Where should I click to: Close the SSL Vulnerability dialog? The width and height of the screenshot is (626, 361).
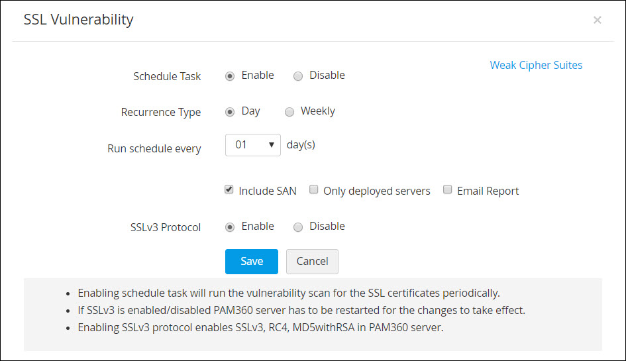click(x=597, y=20)
